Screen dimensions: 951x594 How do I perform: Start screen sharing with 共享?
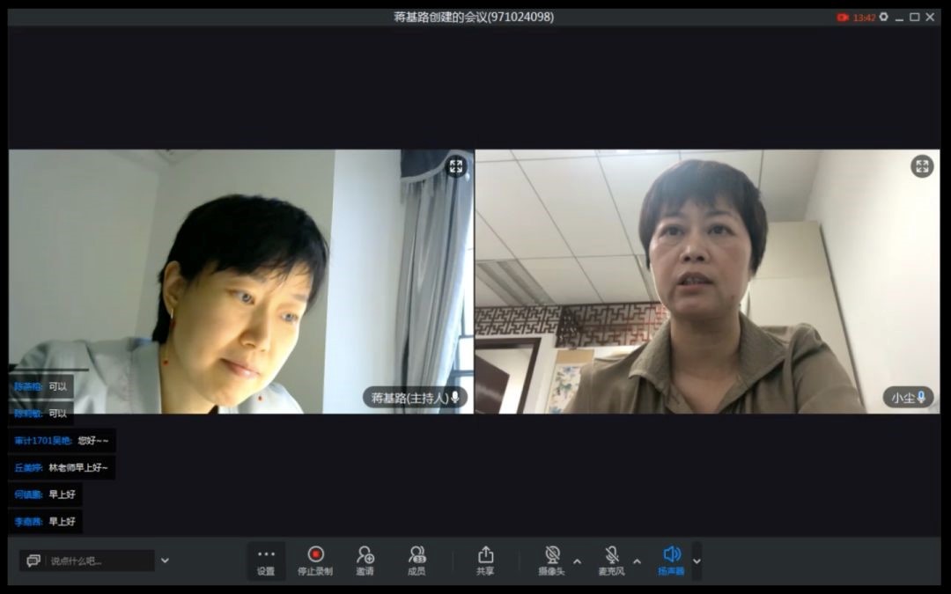[485, 561]
